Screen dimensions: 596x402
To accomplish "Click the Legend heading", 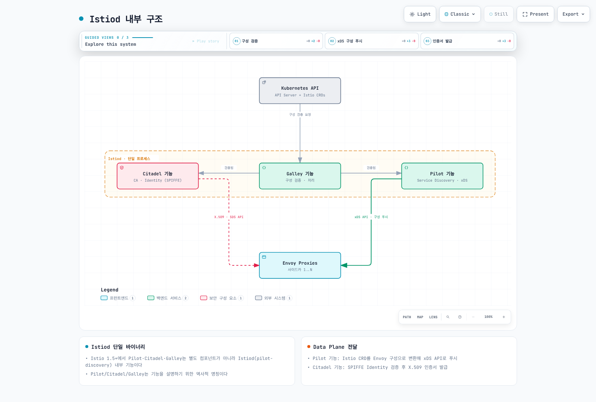I will [110, 290].
